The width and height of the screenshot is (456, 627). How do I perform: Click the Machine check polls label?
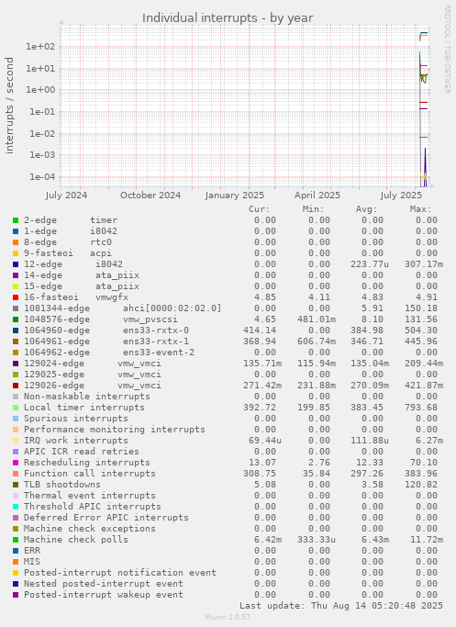(x=76, y=540)
